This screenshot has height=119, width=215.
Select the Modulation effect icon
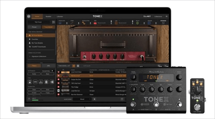pos(84,23)
